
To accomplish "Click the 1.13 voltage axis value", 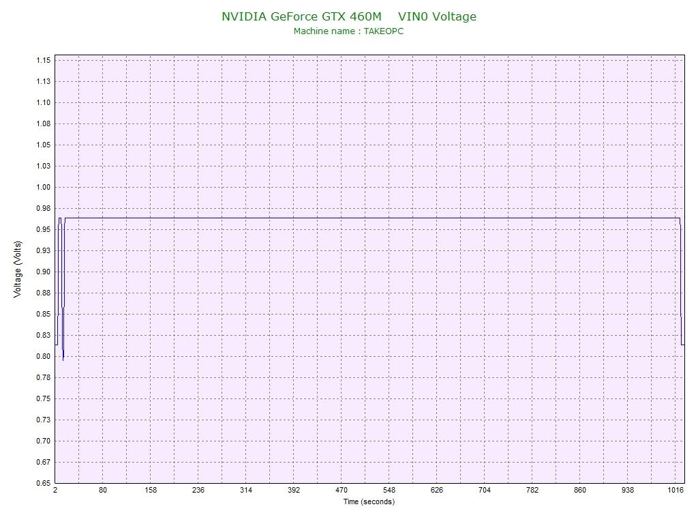I will pyautogui.click(x=43, y=81).
